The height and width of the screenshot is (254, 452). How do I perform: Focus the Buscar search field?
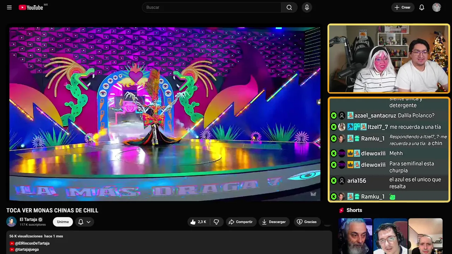(x=212, y=7)
